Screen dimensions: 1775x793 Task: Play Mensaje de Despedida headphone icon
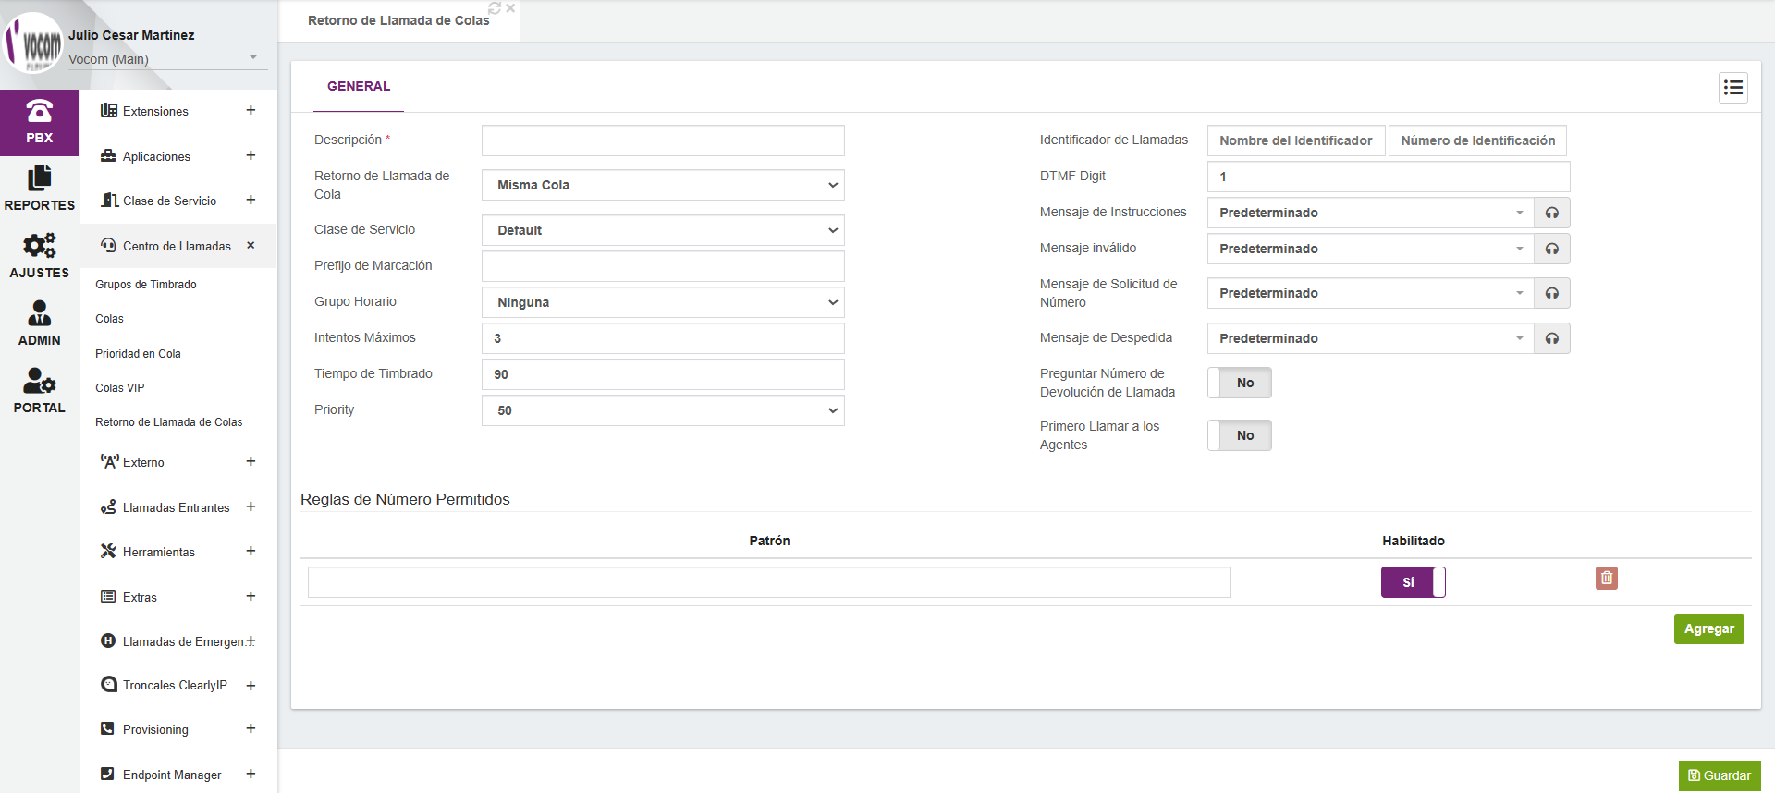pyautogui.click(x=1552, y=338)
